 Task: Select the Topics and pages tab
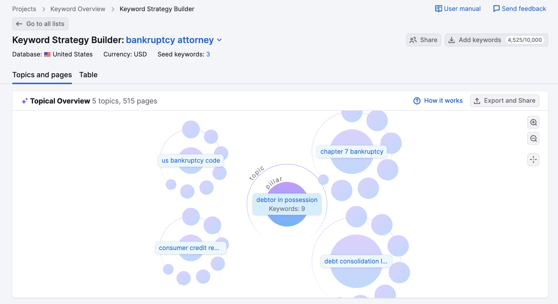pos(42,75)
